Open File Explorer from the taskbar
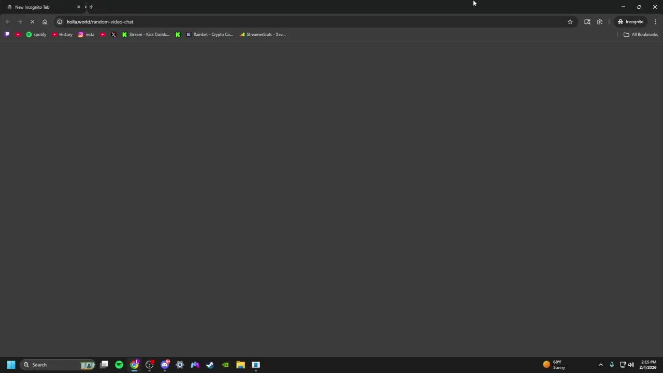Viewport: 663px width, 373px height. [x=240, y=365]
